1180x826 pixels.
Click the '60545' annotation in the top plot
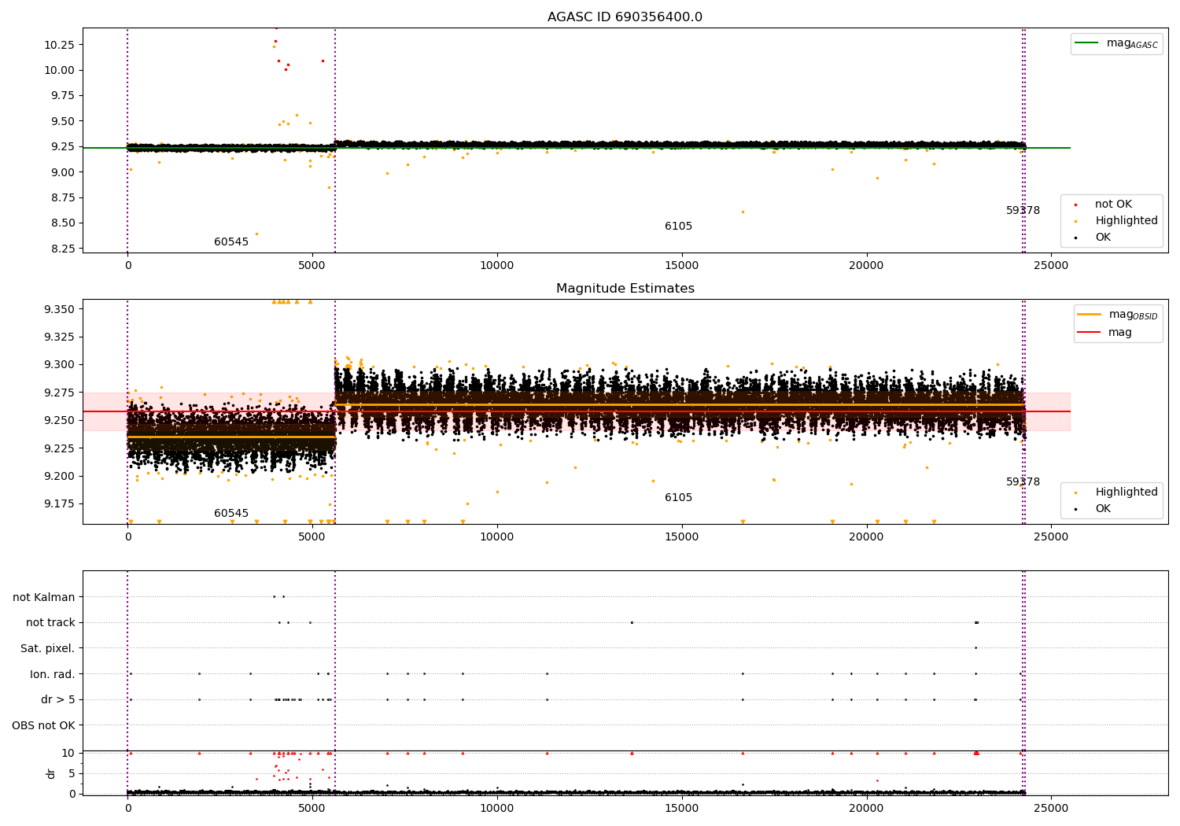[231, 242]
